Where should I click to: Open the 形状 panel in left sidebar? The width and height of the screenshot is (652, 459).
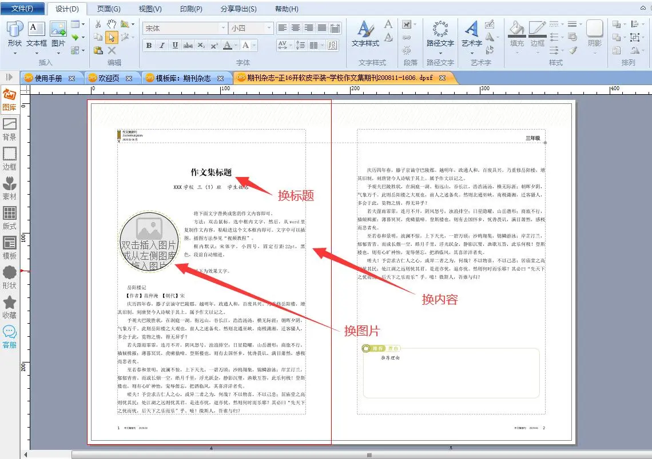coord(10,277)
